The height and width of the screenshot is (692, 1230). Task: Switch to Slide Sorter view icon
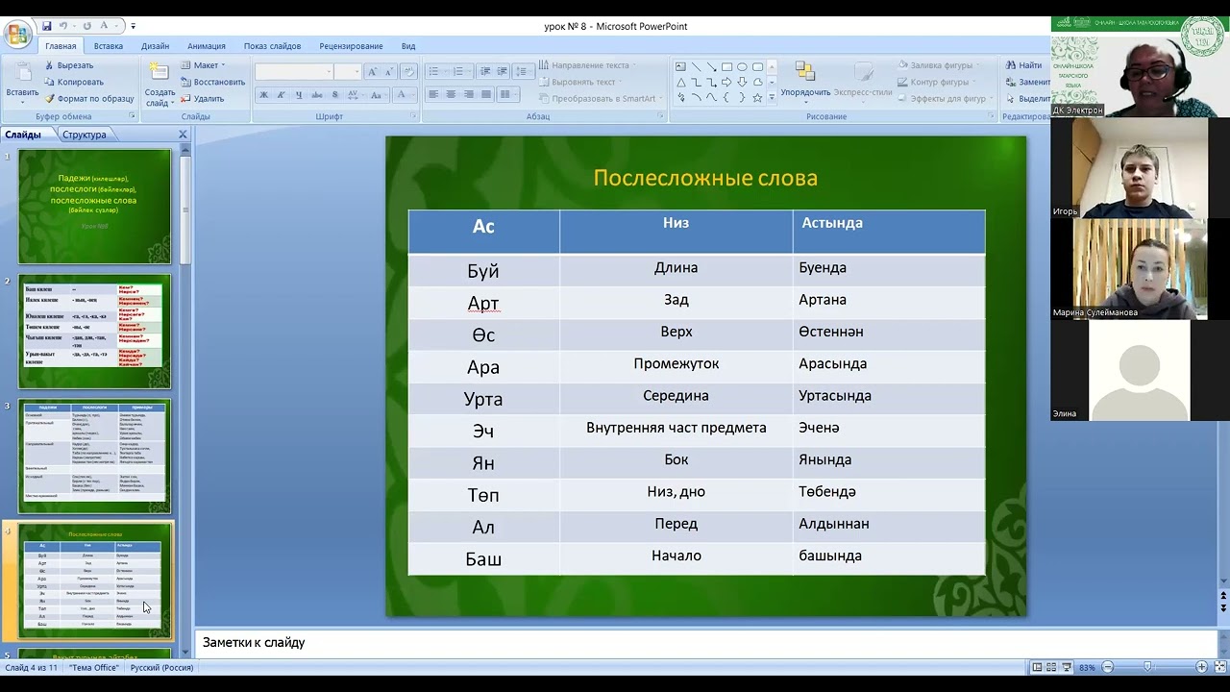point(1050,667)
